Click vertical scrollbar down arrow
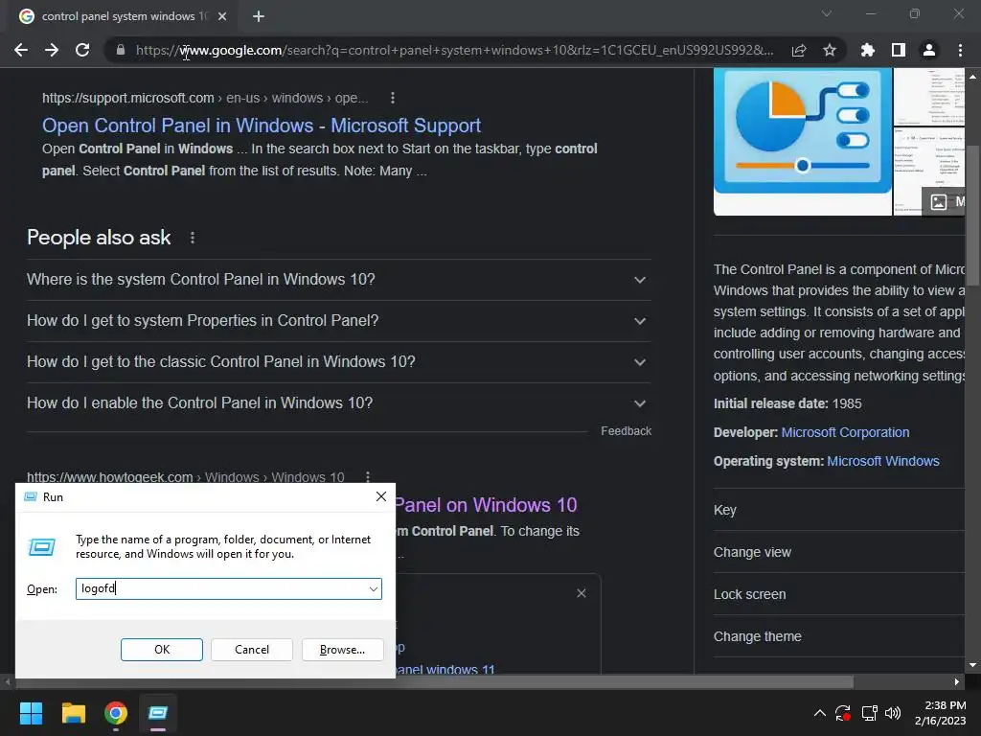The image size is (981, 736). (x=972, y=665)
